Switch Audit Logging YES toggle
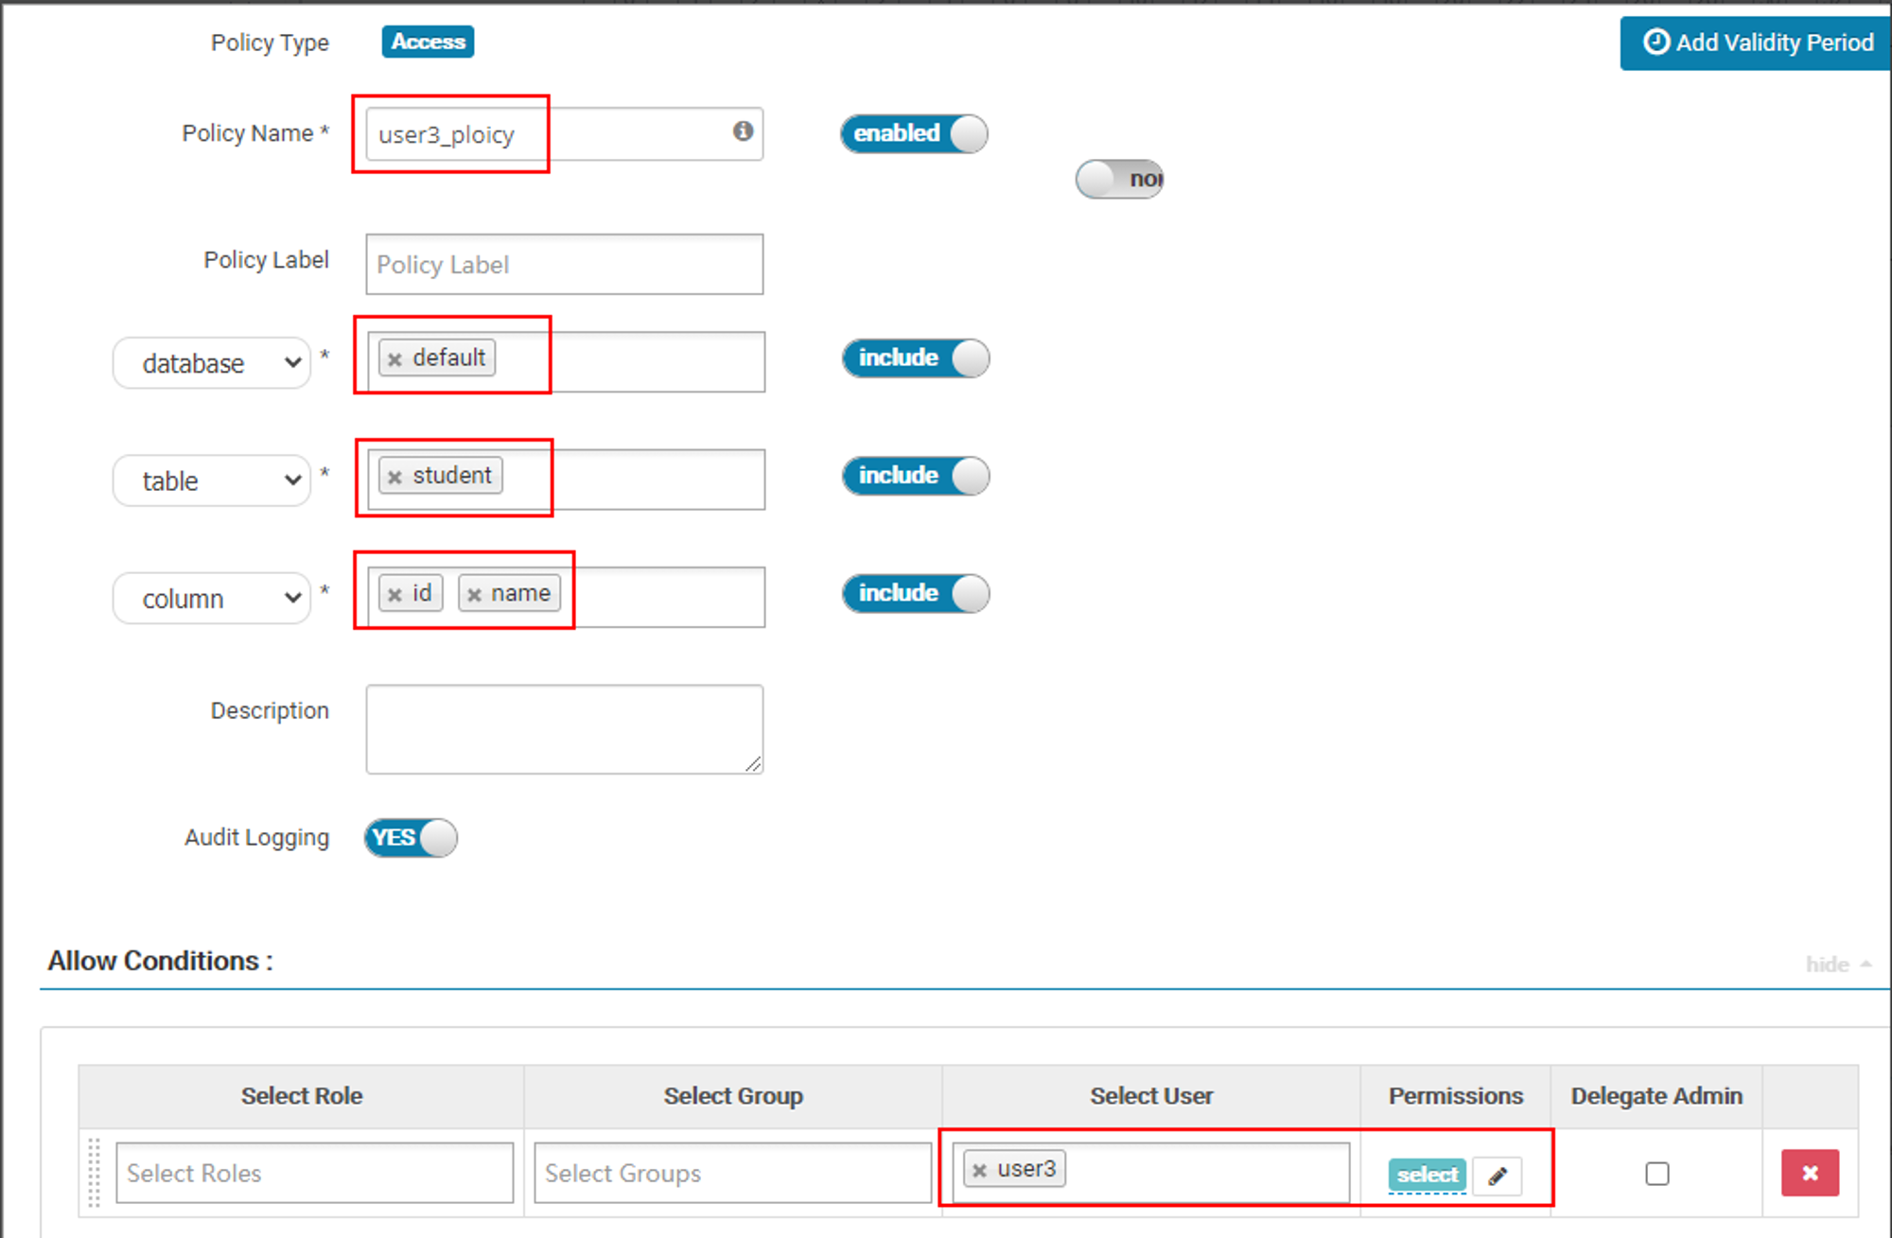Screen dimensions: 1892x1238 pyautogui.click(x=411, y=838)
